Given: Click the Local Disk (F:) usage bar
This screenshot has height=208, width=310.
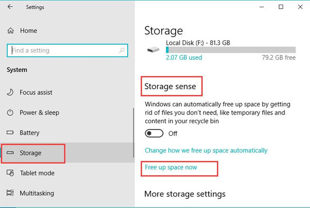Looking at the screenshot, I should point(231,50).
